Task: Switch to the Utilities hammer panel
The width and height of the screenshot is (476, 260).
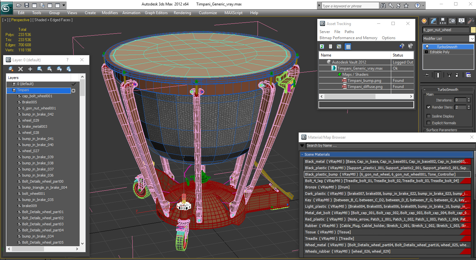Action: point(471,21)
